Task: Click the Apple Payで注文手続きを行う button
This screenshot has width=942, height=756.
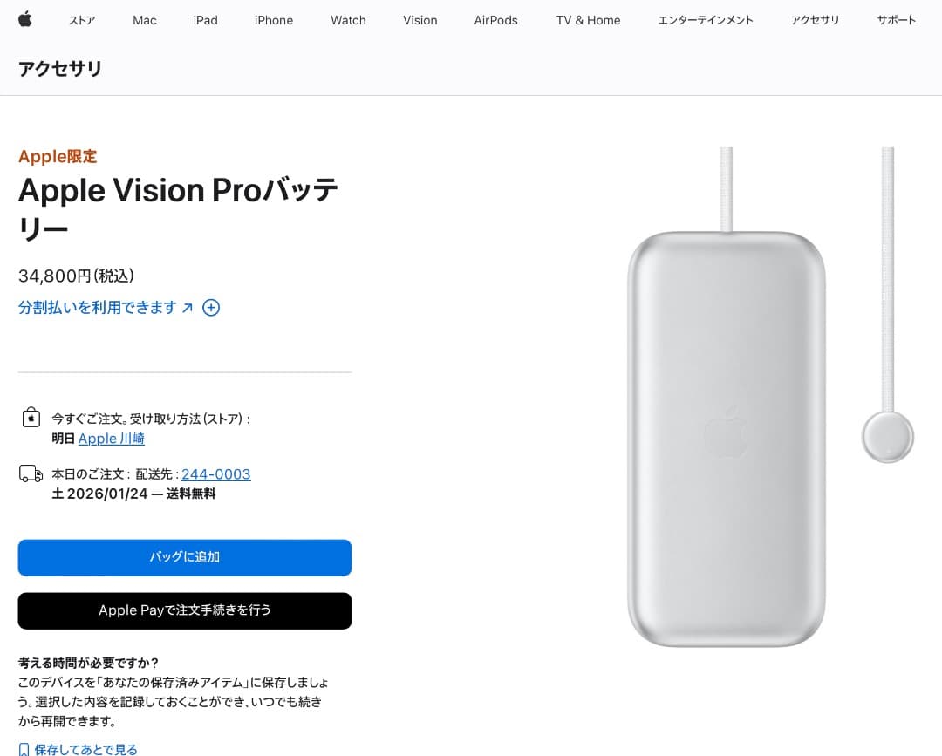Action: [x=184, y=610]
